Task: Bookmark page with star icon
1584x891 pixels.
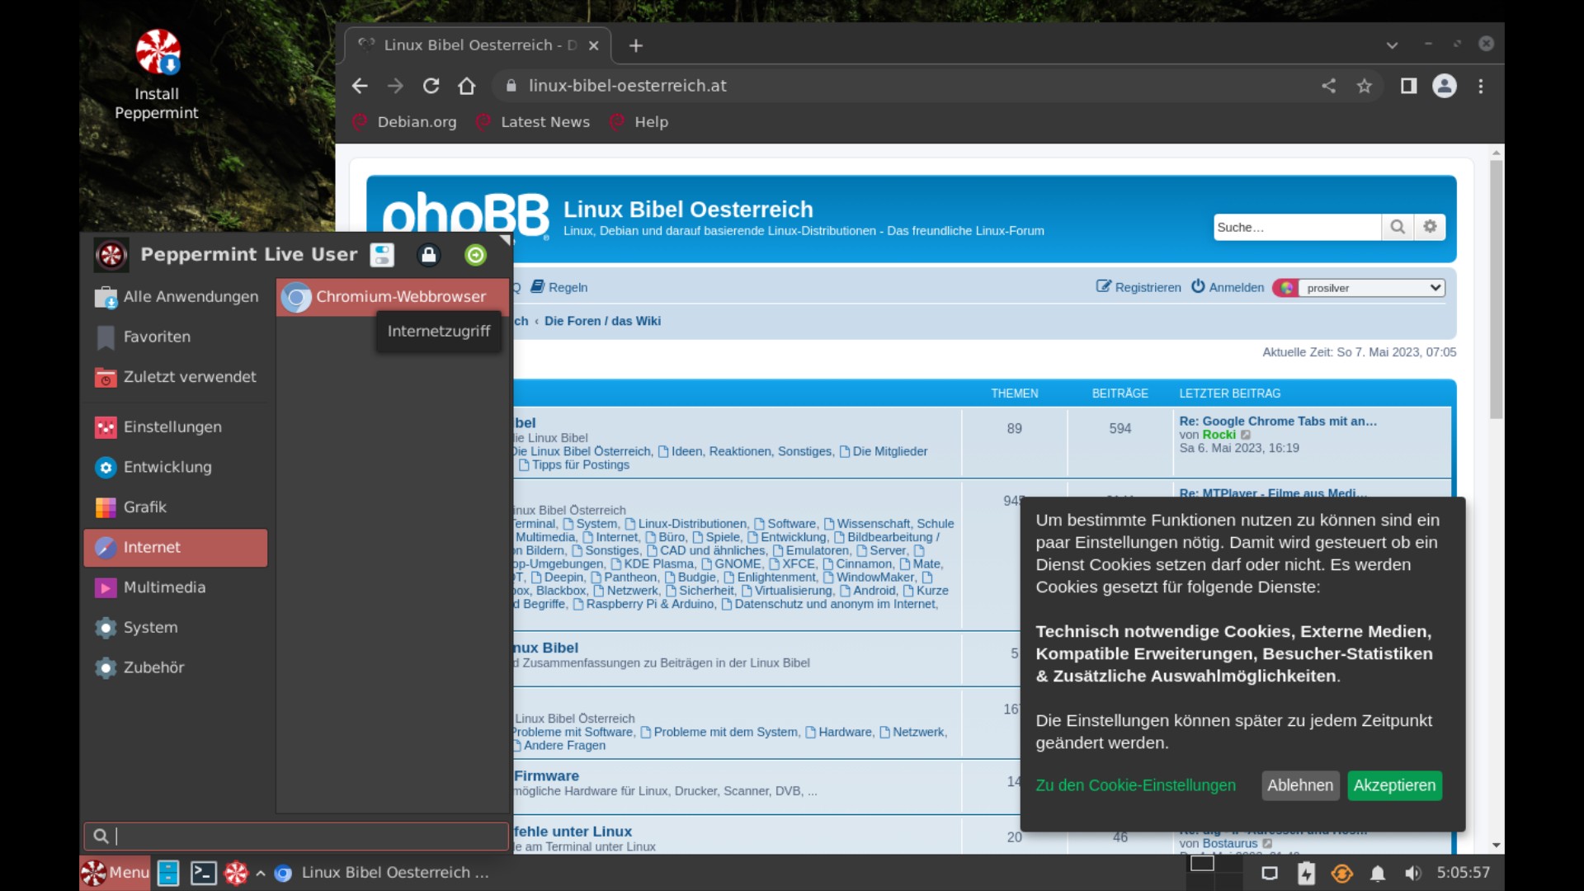Action: [1365, 86]
